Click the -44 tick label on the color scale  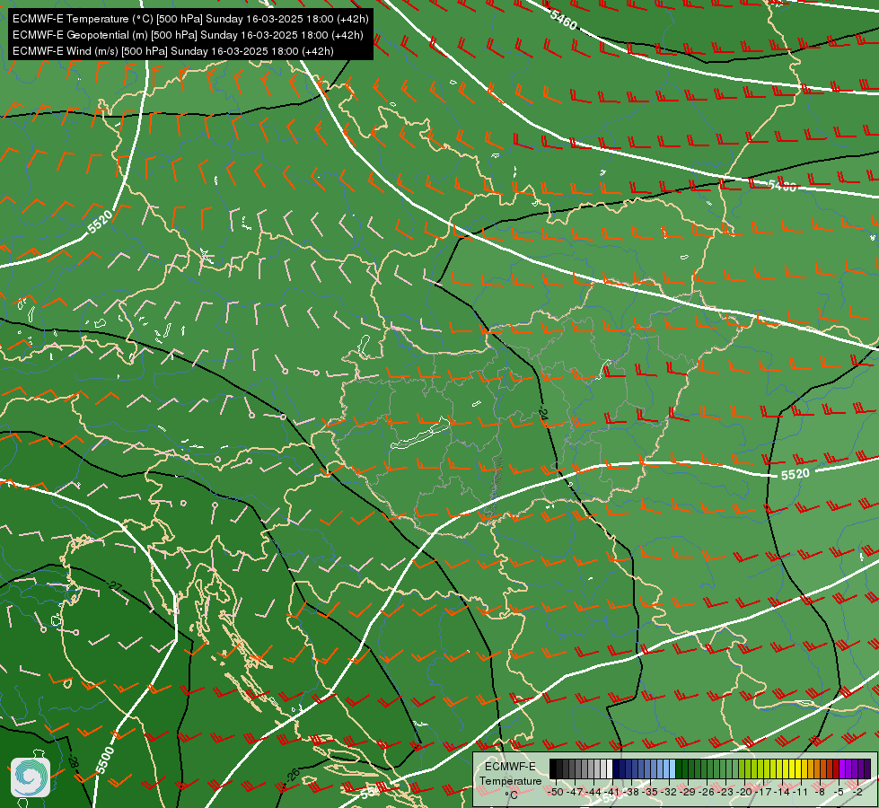pos(593,792)
